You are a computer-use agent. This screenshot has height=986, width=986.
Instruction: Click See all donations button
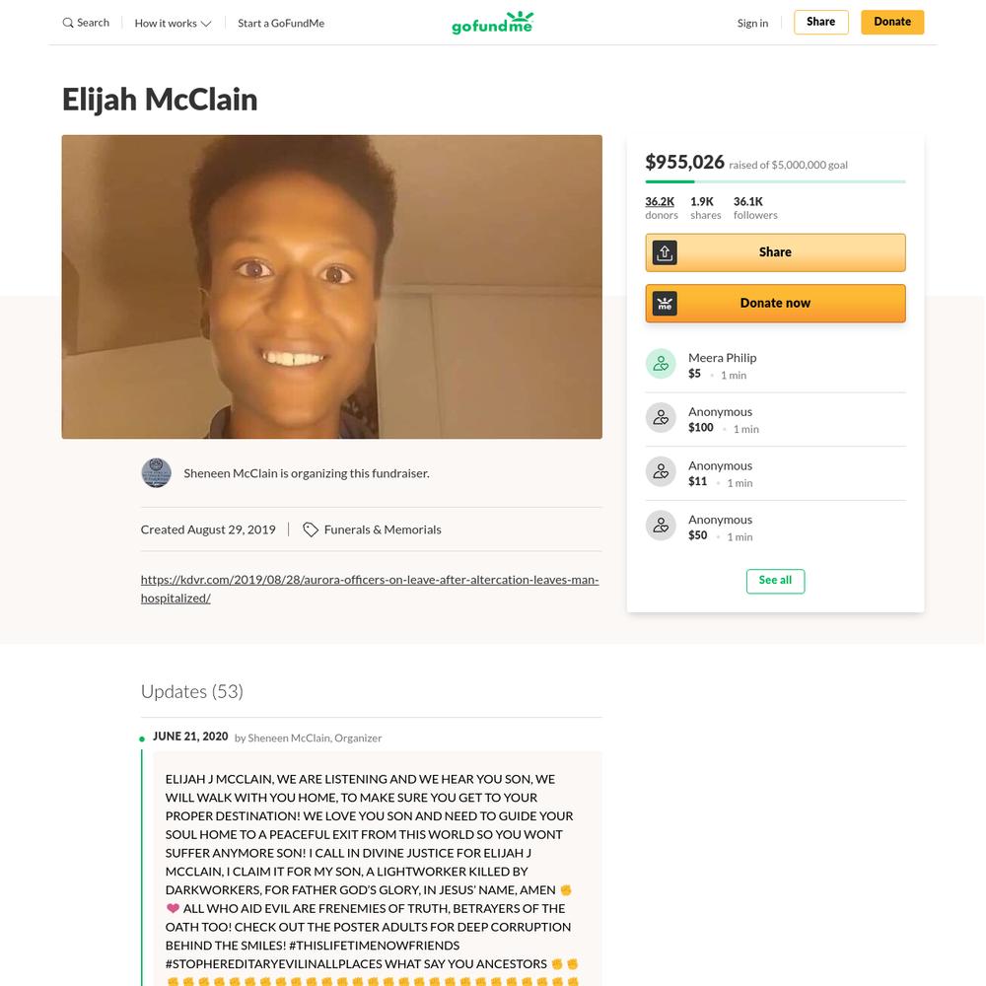pos(775,581)
